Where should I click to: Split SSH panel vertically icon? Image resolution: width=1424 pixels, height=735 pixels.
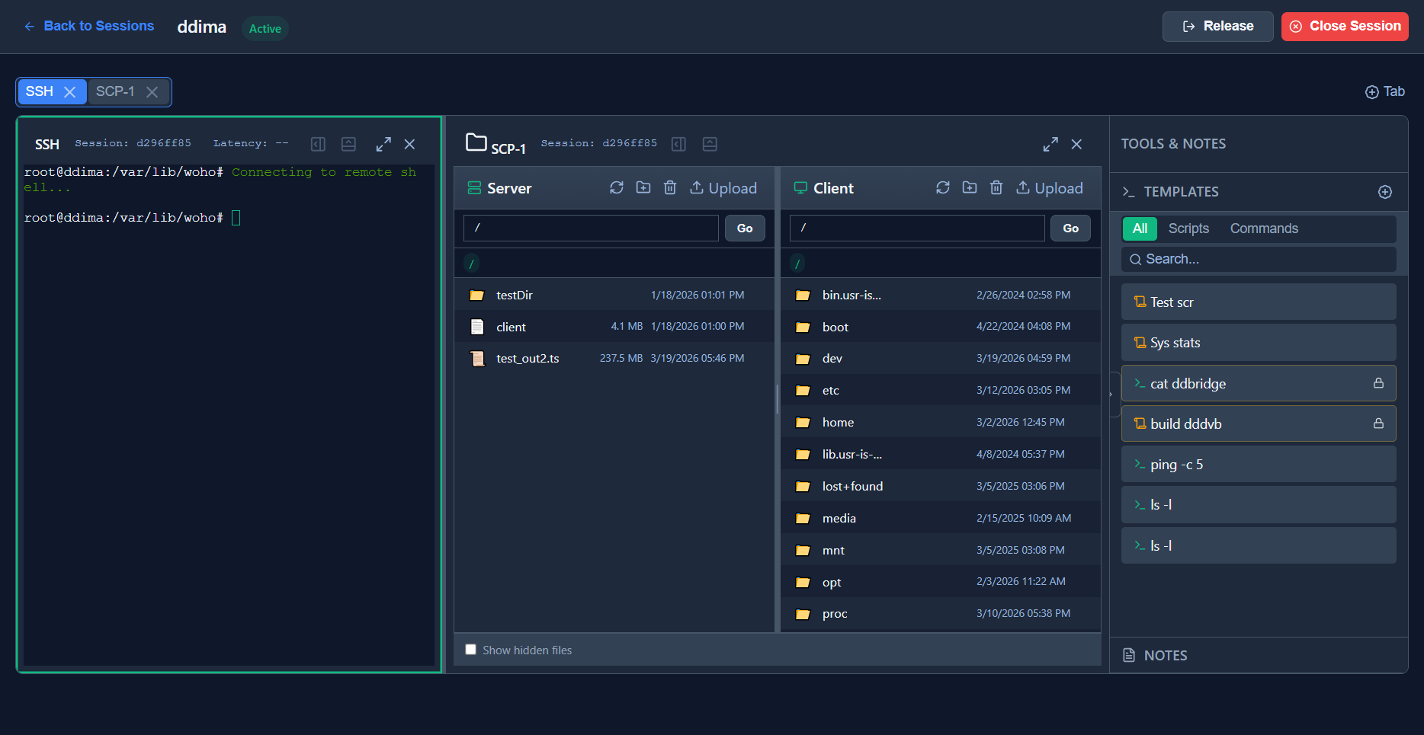click(318, 144)
